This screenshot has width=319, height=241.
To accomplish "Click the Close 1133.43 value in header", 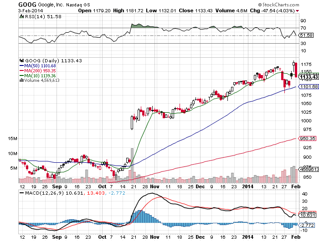I will click(196, 11).
